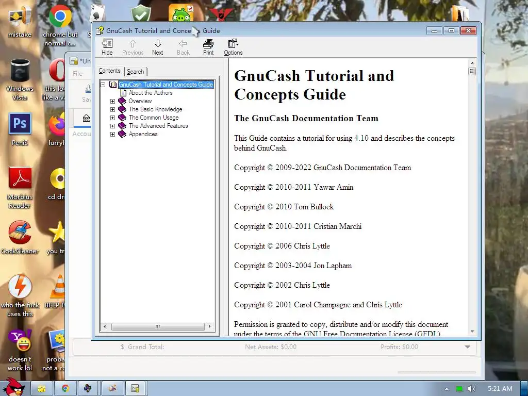Click the tree scroll right arrow

[x=210, y=326]
